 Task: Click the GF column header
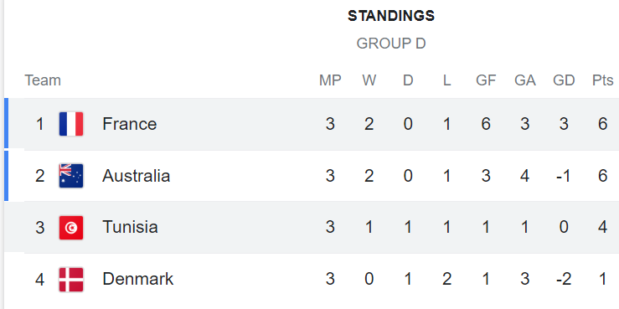[x=486, y=80]
